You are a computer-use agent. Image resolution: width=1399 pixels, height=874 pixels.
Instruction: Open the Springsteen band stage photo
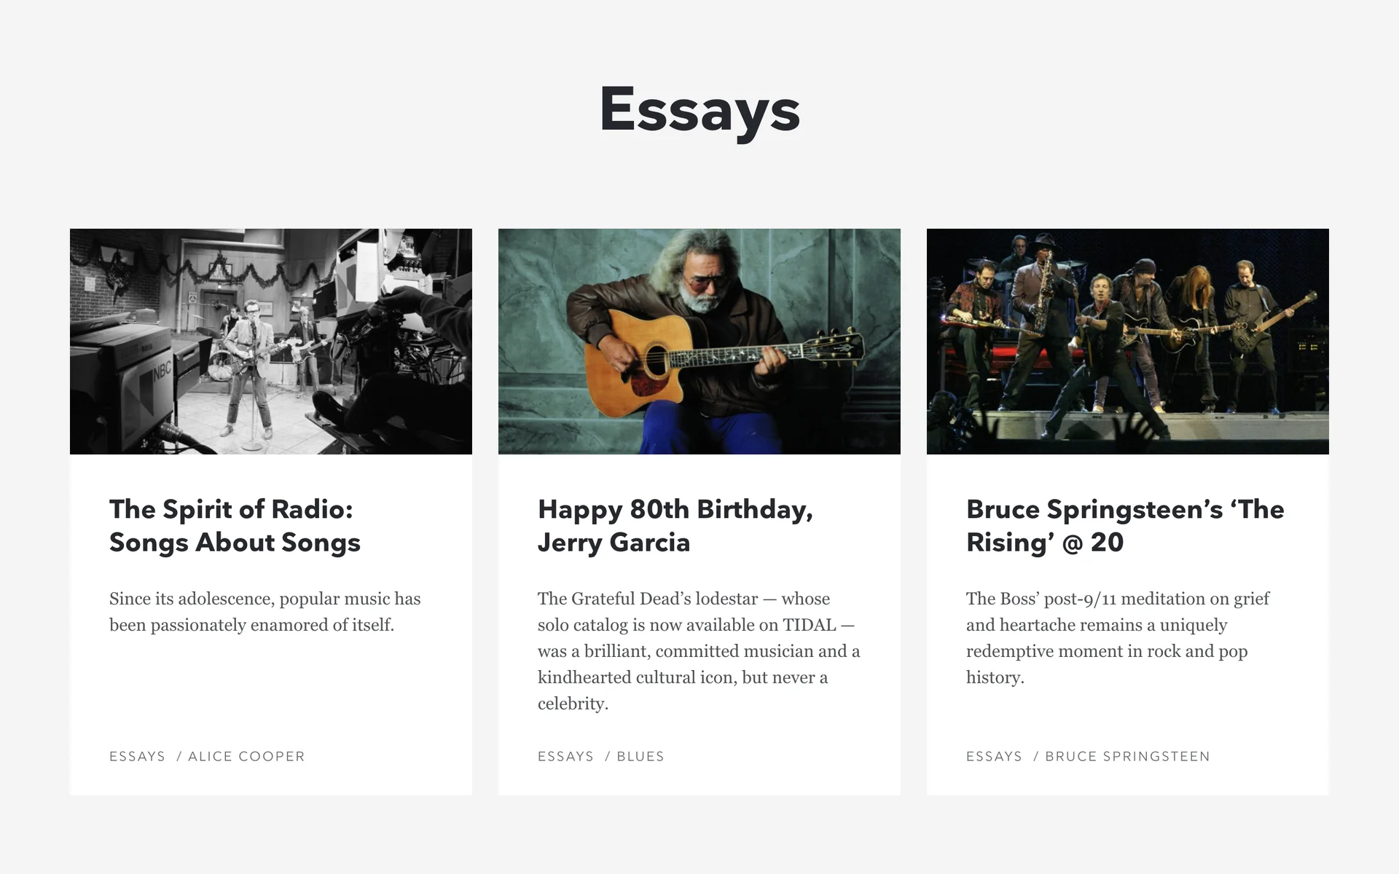pyautogui.click(x=1128, y=341)
